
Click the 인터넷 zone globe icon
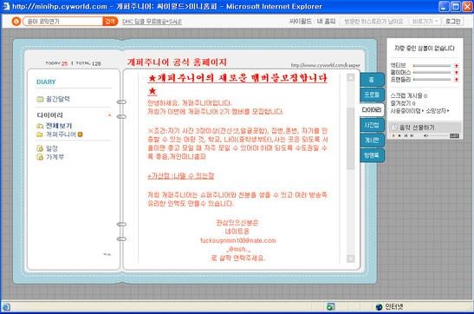coord(379,307)
